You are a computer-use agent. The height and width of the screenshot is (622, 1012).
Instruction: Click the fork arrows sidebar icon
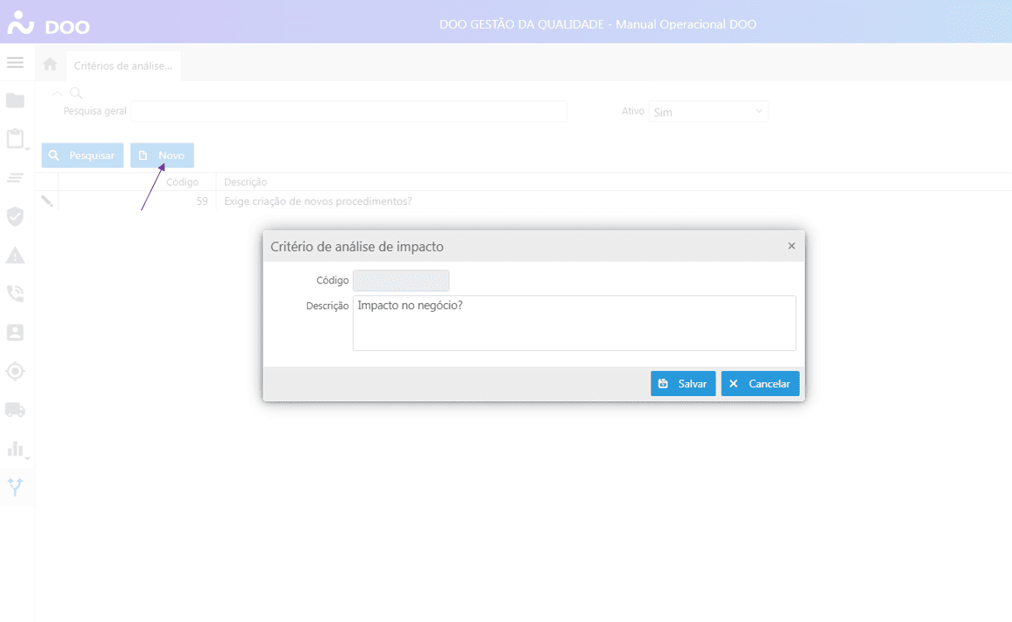(15, 486)
